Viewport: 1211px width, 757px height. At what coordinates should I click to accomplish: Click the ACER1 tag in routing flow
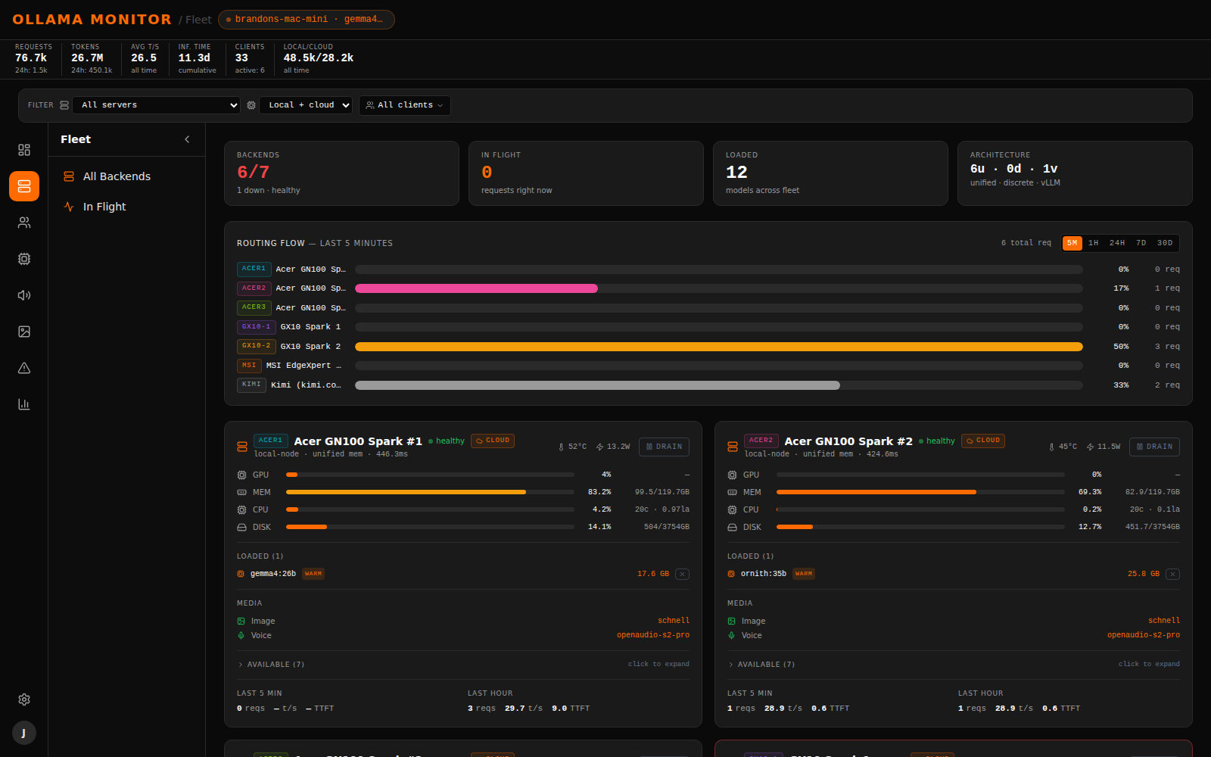(254, 269)
